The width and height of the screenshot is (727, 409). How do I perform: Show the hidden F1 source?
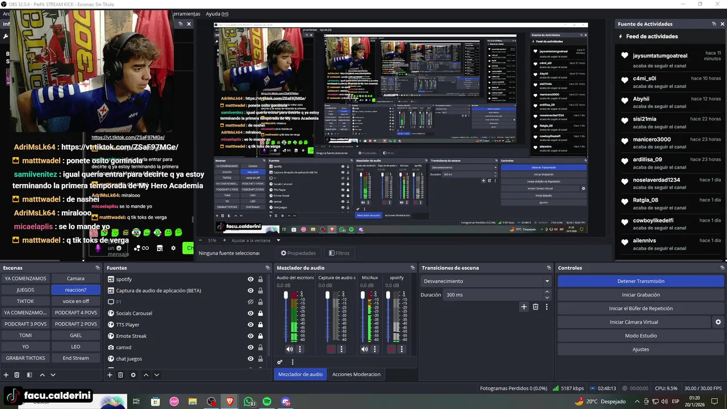click(250, 302)
